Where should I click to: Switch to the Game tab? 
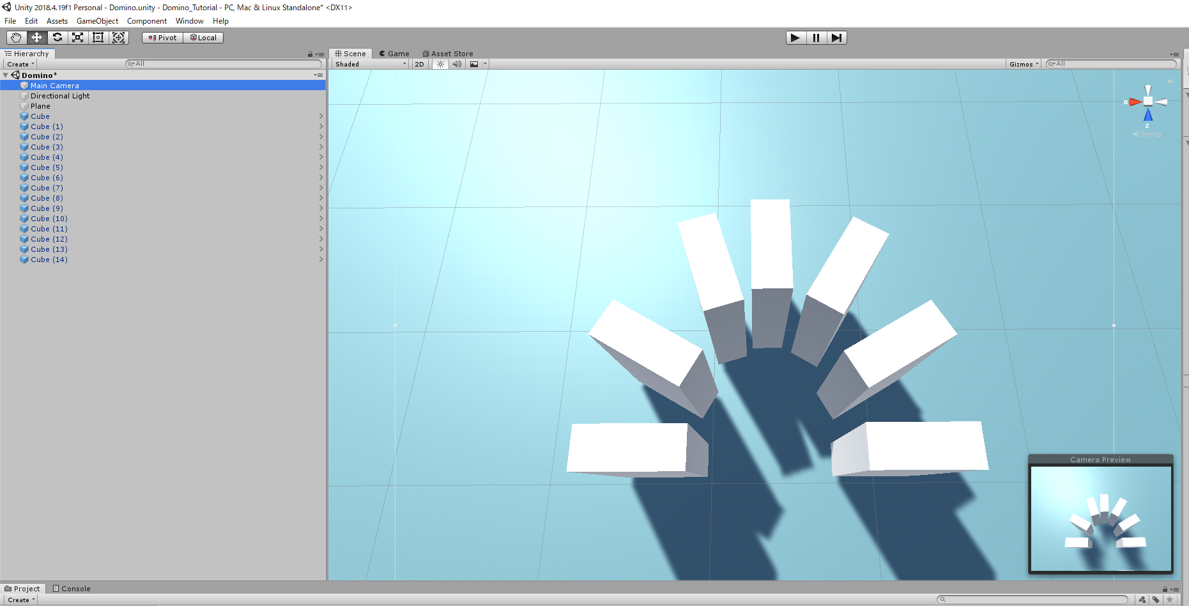[394, 54]
